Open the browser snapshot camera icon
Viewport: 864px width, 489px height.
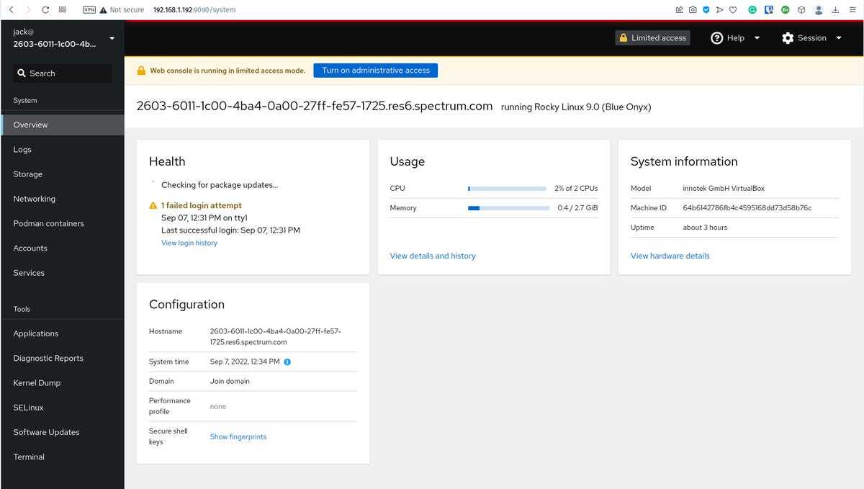tap(693, 10)
